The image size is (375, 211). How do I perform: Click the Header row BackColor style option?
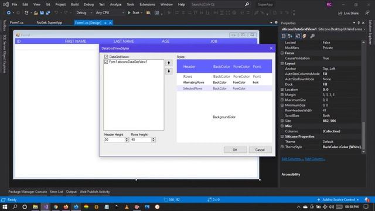221,67
